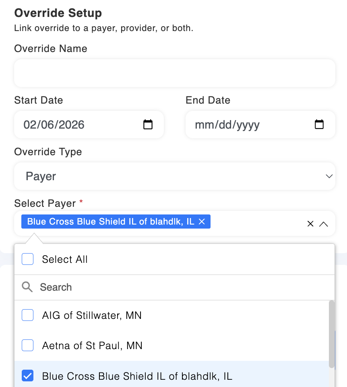The height and width of the screenshot is (387, 347).
Task: Click the search magnifier icon in the payer list
Action: (x=27, y=287)
